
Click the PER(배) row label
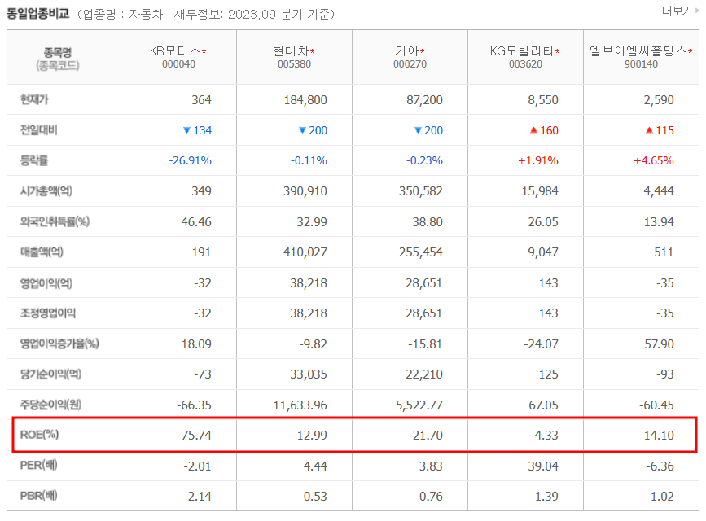tap(39, 465)
